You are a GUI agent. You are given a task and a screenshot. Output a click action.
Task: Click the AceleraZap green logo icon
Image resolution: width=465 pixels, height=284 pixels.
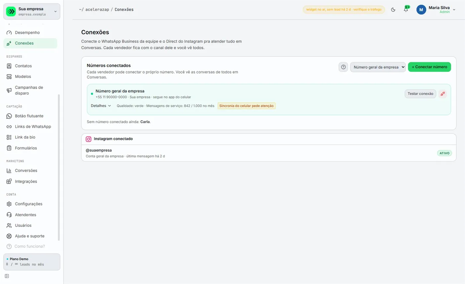[11, 12]
